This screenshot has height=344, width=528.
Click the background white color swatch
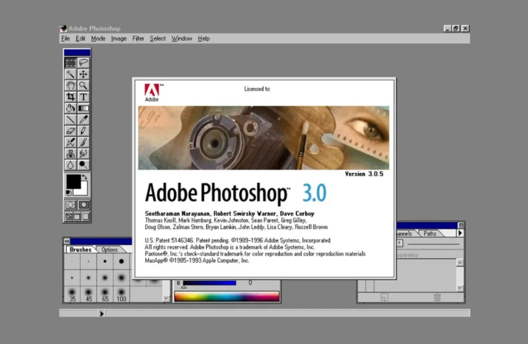83,191
